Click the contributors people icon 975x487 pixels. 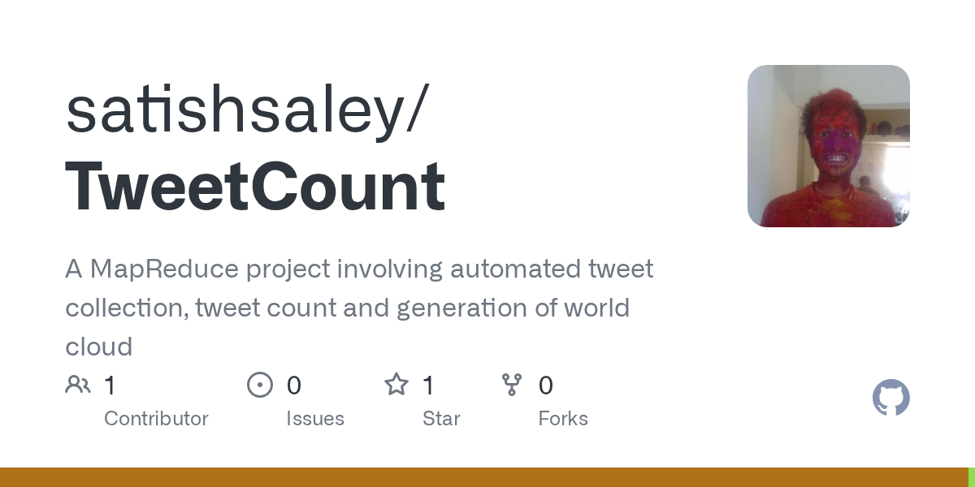(78, 385)
